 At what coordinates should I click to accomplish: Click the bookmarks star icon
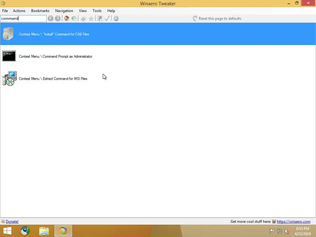(x=91, y=19)
